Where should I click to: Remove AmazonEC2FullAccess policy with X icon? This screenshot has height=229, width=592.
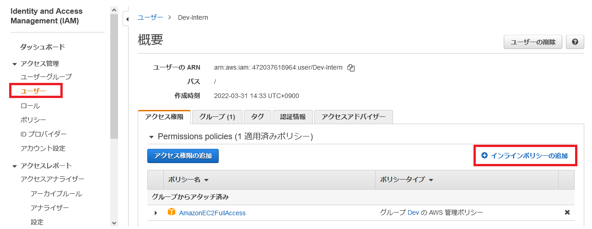(567, 213)
